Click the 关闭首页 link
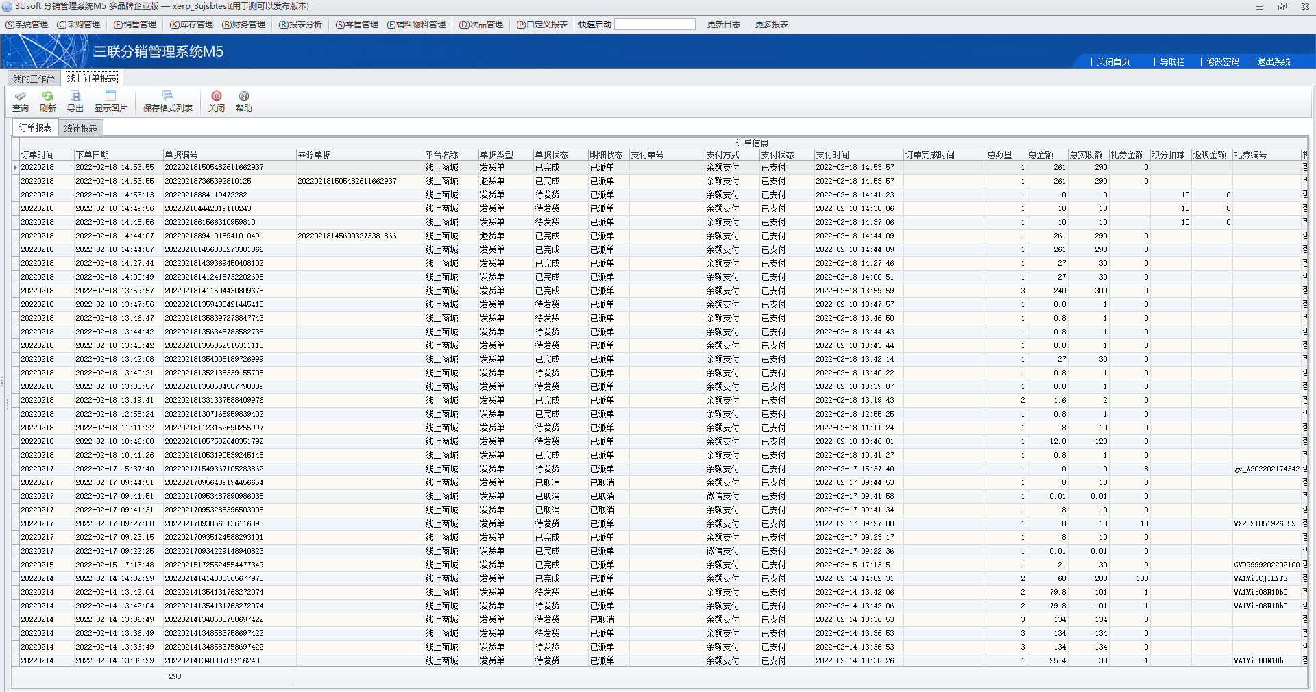The height and width of the screenshot is (692, 1316). tap(1113, 62)
